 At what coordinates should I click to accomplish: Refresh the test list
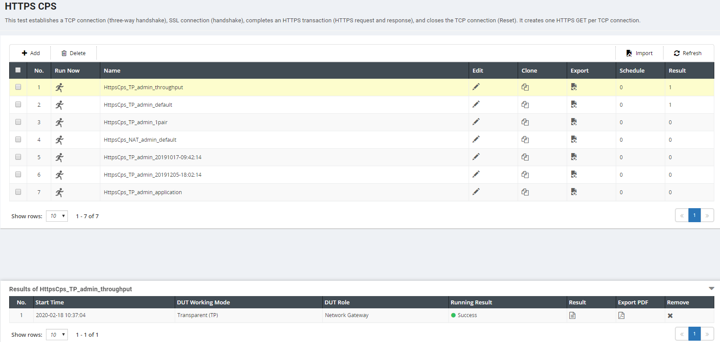pos(688,53)
